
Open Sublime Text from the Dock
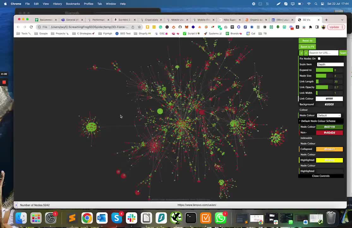(72, 218)
